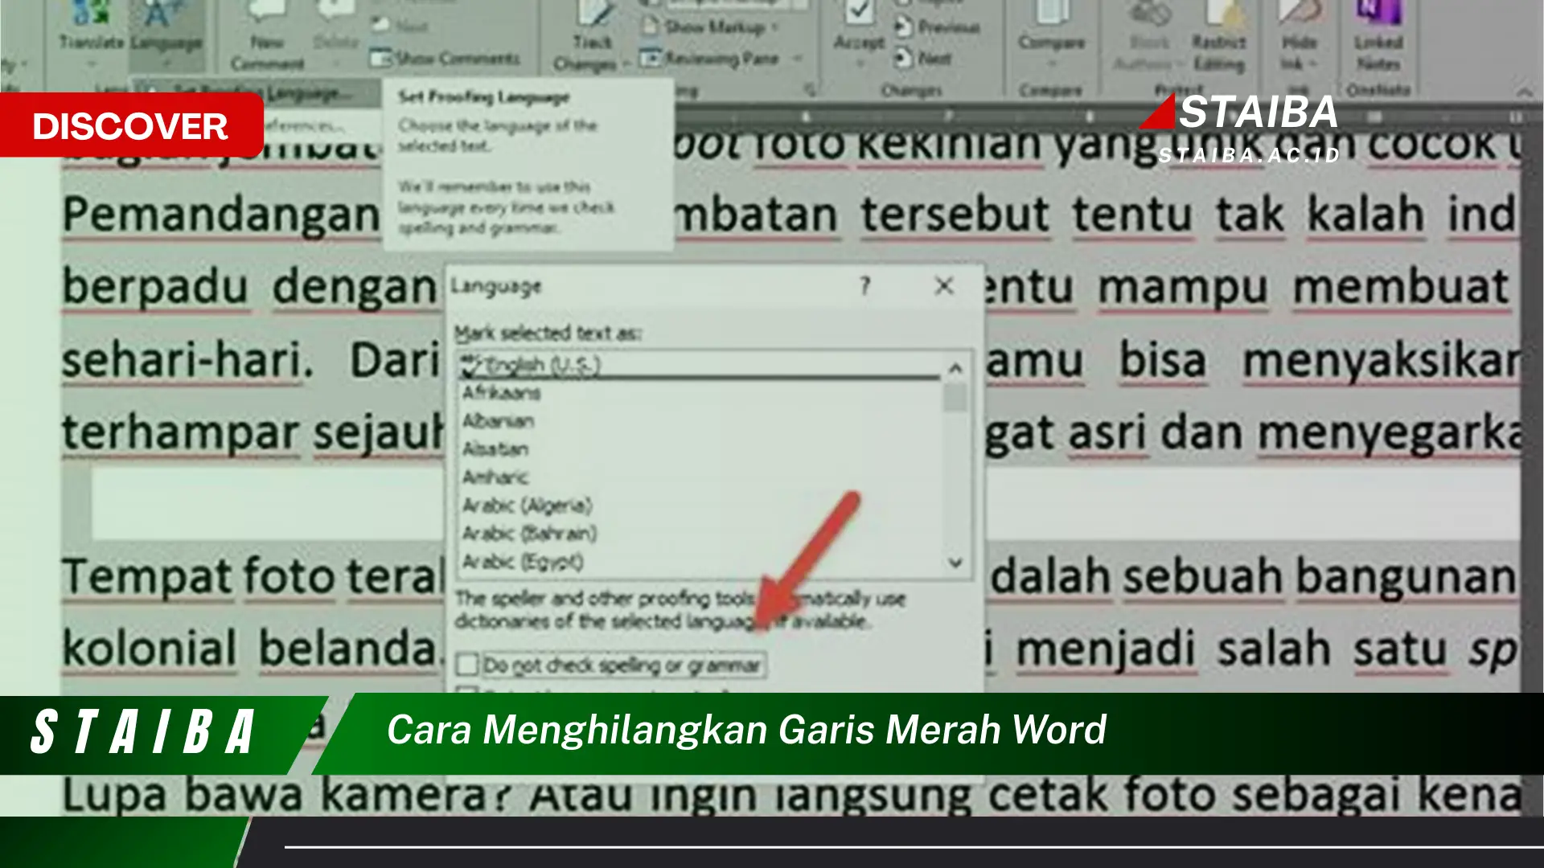The width and height of the screenshot is (1544, 868).
Task: Click the language list scroll down arrow
Action: pos(955,563)
